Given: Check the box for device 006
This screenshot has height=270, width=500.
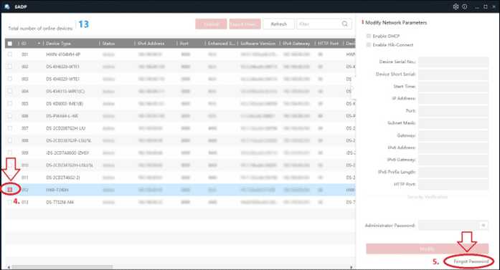Looking at the screenshot, I should pos(10,116).
